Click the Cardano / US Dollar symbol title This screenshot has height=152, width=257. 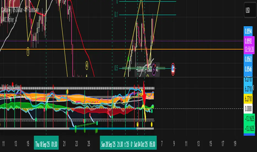[x=20, y=10]
